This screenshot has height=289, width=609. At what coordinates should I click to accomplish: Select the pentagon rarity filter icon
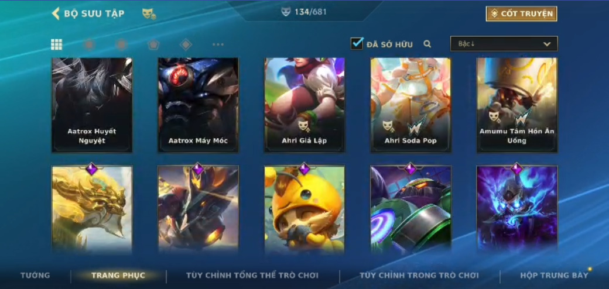tap(153, 44)
